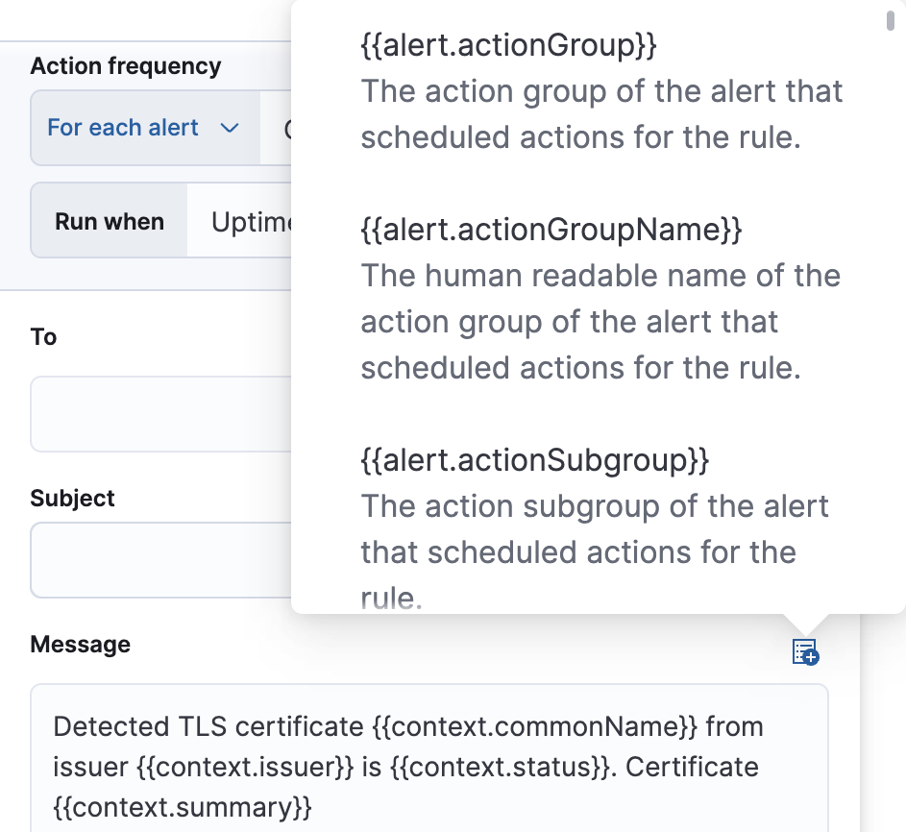Insert the {{alert.actionSubgroup}} variable
Image resolution: width=906 pixels, height=832 pixels.
534,460
